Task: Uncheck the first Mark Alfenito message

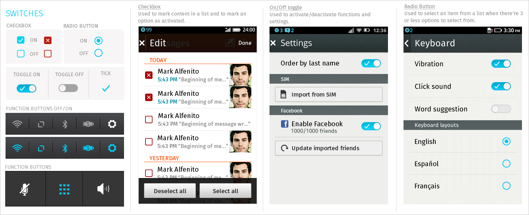Action: tap(149, 75)
